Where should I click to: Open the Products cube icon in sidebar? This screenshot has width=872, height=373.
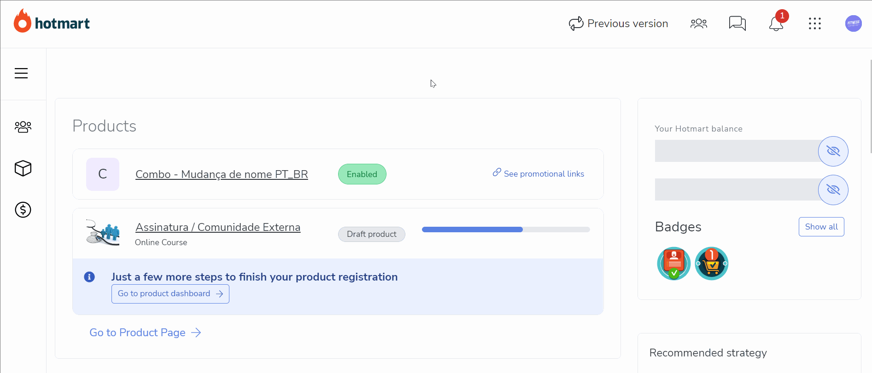pos(23,168)
